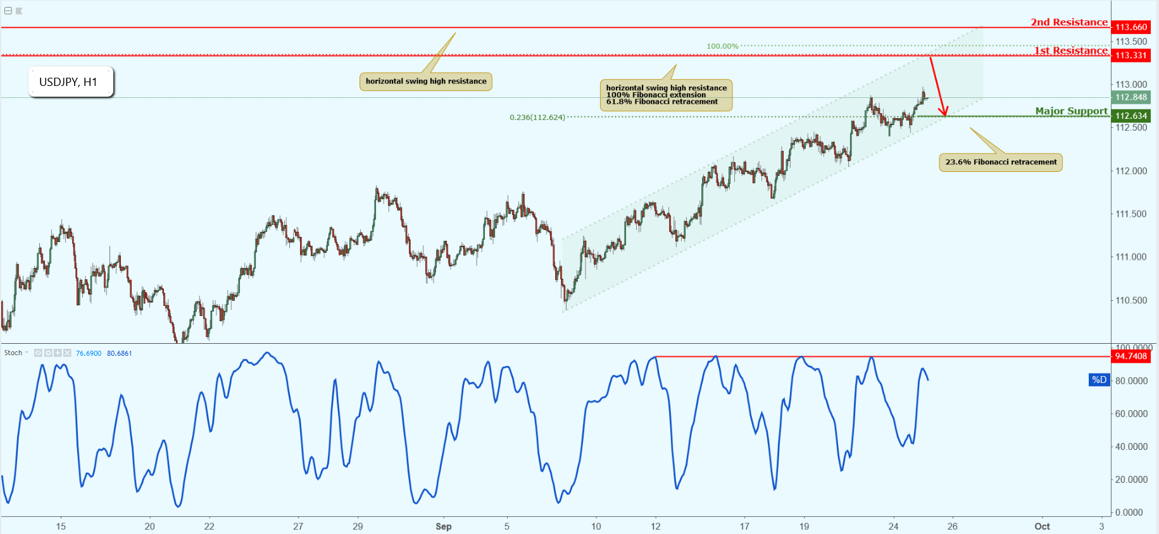The width and height of the screenshot is (1159, 534).
Task: Click the 111.000 price axis label
Action: tap(1131, 257)
